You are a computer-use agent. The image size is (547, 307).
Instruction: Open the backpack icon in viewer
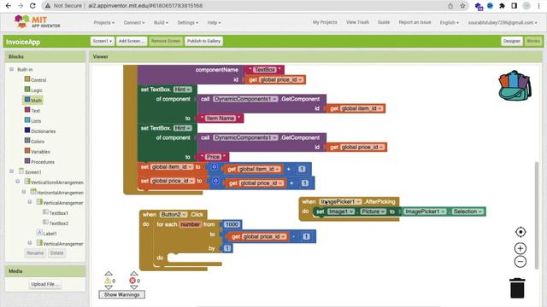click(x=515, y=85)
